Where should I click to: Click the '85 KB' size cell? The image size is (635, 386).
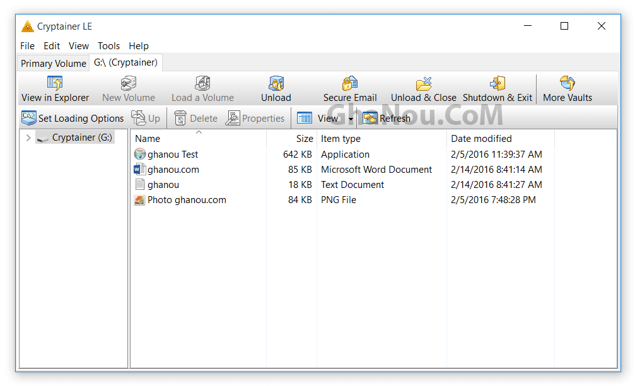point(300,170)
